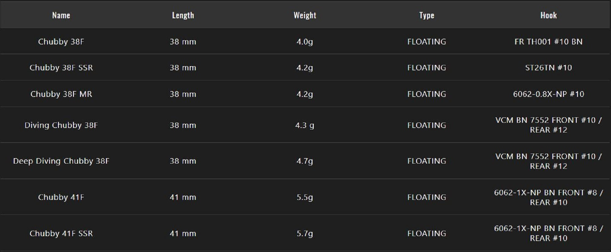Click the 4.0g weight value
The height and width of the screenshot is (252, 611).
pos(305,42)
